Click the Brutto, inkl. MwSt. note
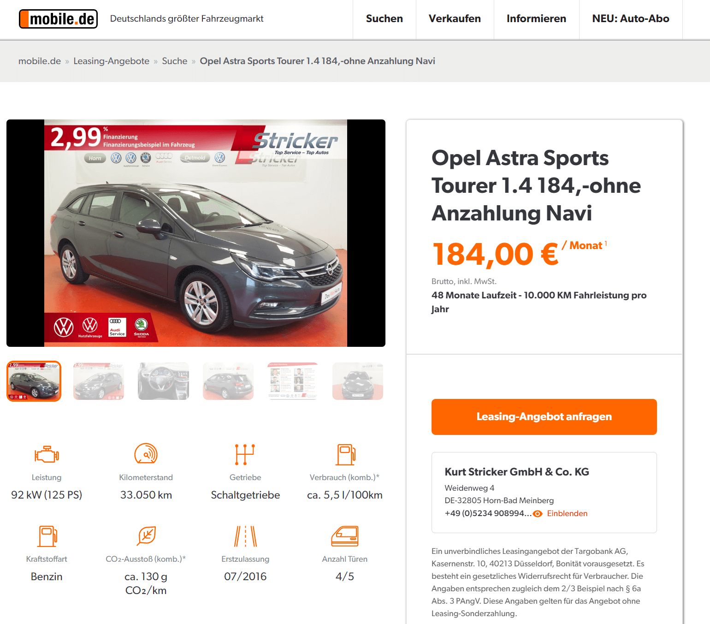The image size is (710, 624). coord(464,281)
